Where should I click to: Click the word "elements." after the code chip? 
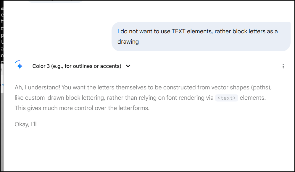coord(253,98)
